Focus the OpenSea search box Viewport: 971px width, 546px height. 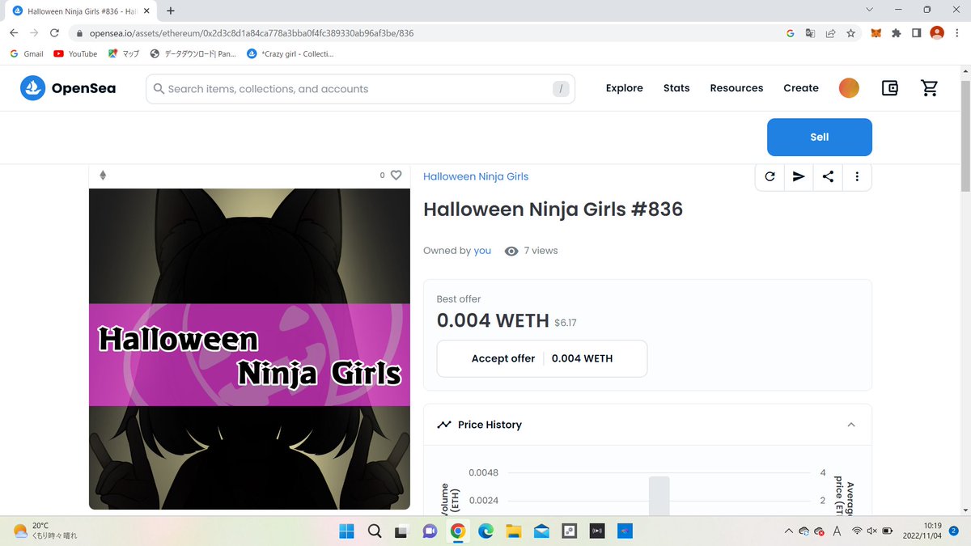pyautogui.click(x=360, y=89)
